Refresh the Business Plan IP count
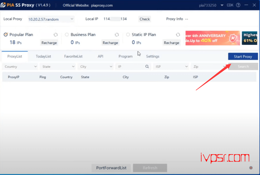The width and height of the screenshot is (260, 175). click(117, 35)
